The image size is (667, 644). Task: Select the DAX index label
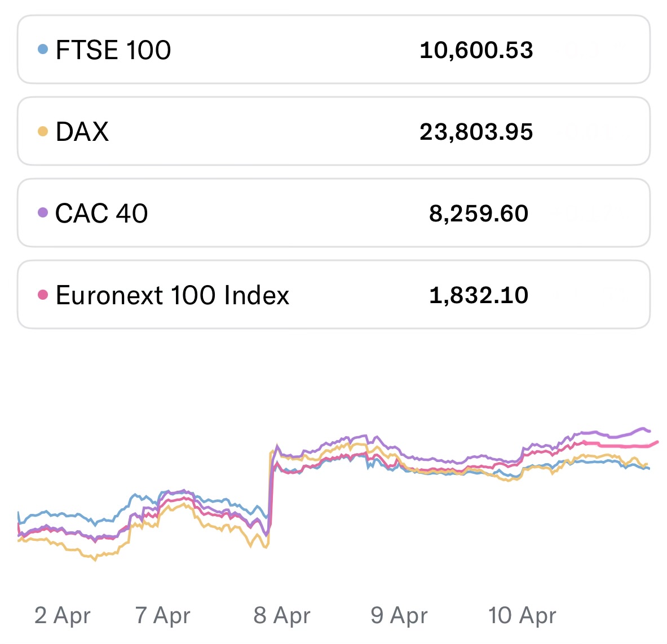[82, 131]
